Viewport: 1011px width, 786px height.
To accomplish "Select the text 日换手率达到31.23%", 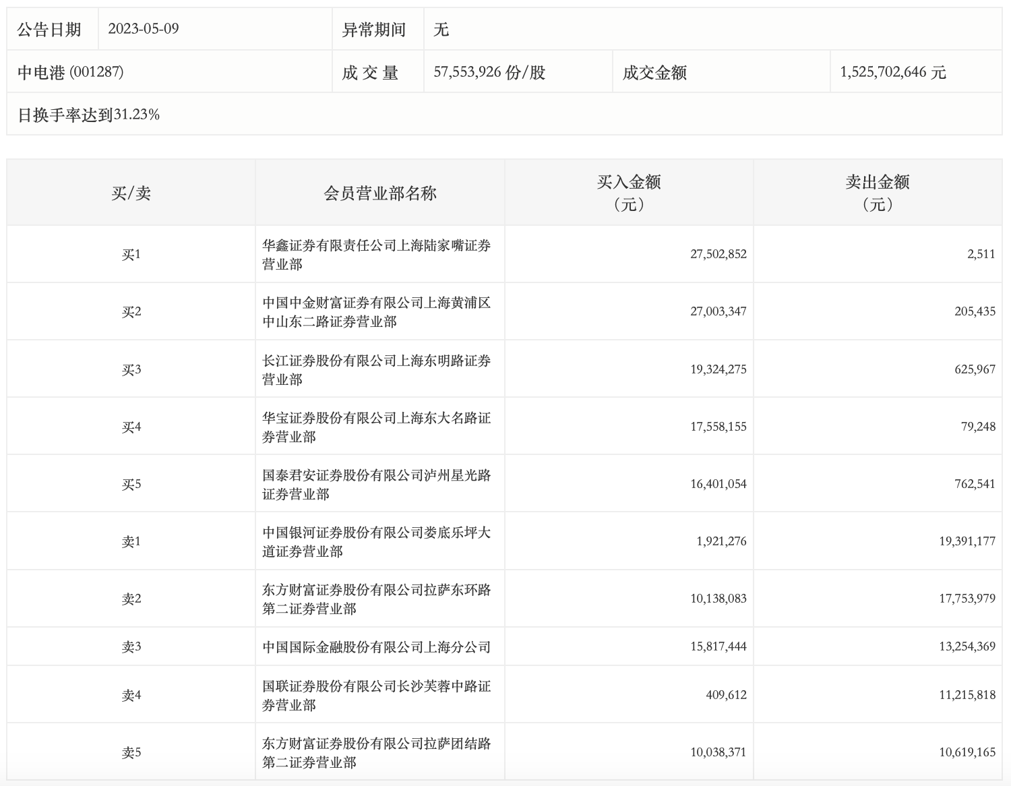I will (x=88, y=115).
